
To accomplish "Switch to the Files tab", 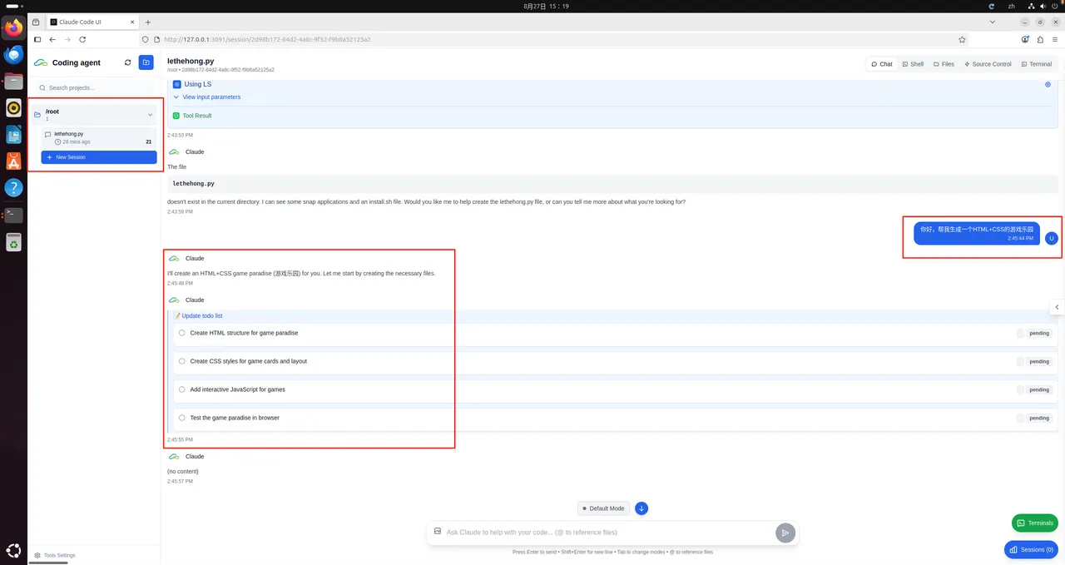I will coord(944,64).
